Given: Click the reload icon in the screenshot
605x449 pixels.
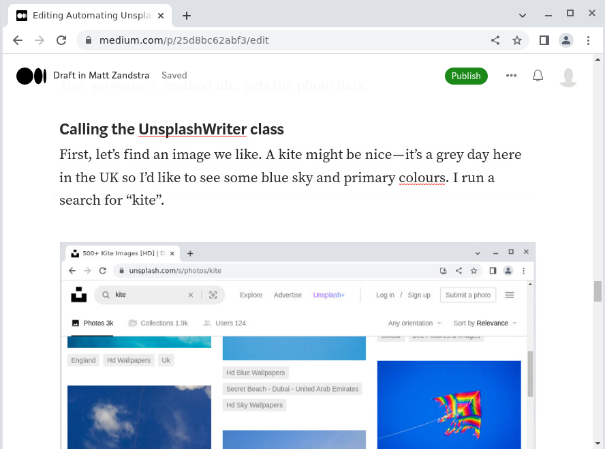Looking at the screenshot, I should click(x=103, y=271).
